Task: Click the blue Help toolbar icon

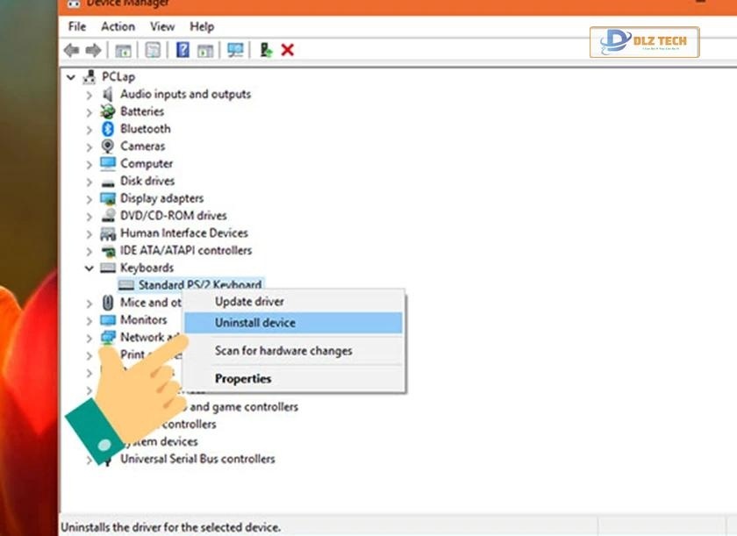Action: (182, 50)
